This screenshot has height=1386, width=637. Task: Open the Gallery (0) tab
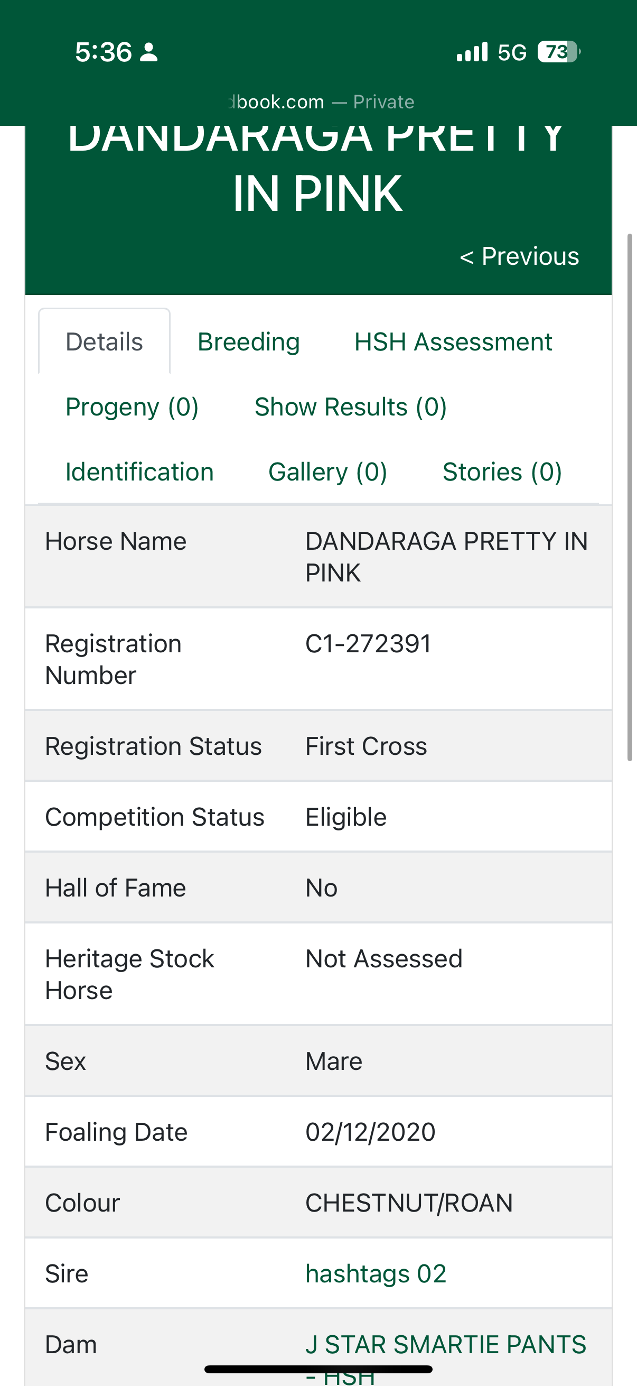327,472
